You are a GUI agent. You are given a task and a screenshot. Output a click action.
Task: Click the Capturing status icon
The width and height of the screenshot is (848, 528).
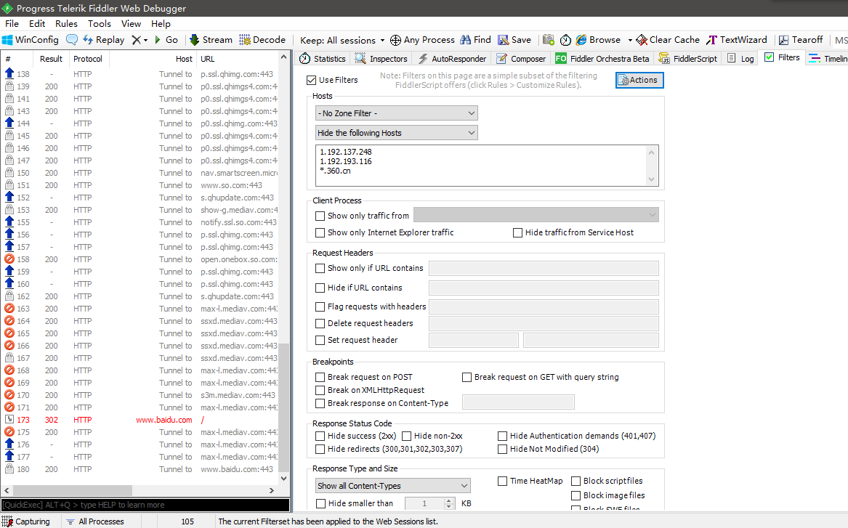point(7,521)
